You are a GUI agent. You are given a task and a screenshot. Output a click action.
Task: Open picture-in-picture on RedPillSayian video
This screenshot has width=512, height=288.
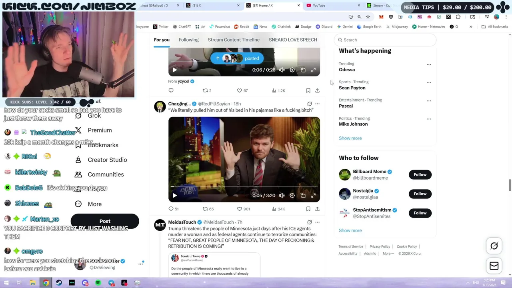(303, 195)
